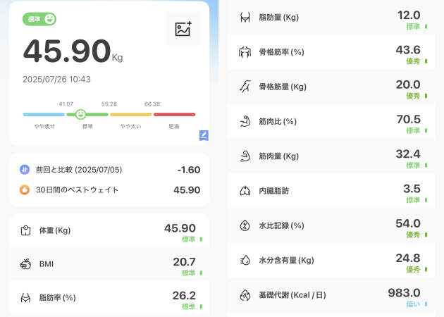Expand the 脂肪量 (Kg) row
This screenshot has height=317, width=444.
point(331,17)
